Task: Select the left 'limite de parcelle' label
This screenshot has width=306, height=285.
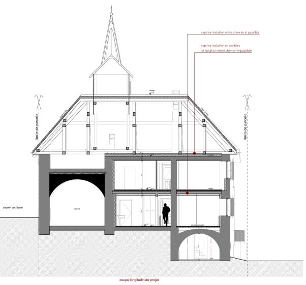Action: coord(37,126)
